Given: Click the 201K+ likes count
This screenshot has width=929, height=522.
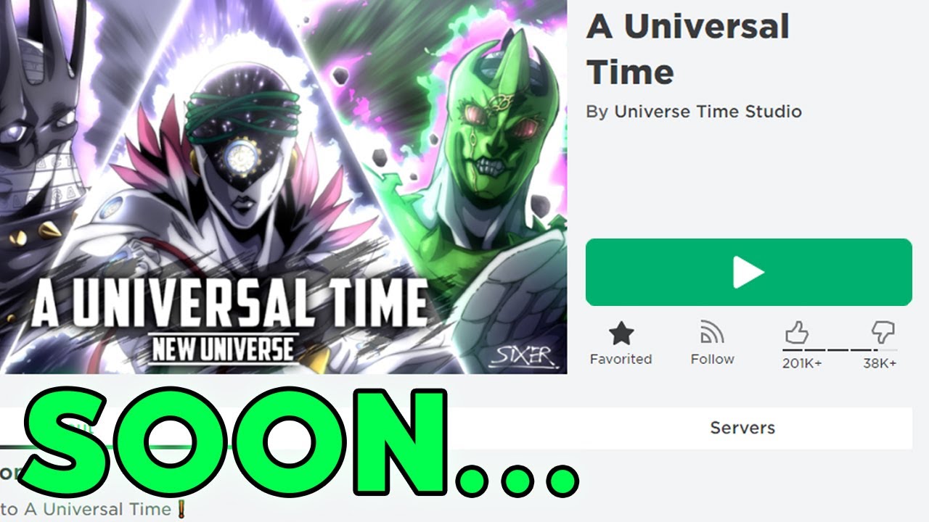Looking at the screenshot, I should coord(801,363).
